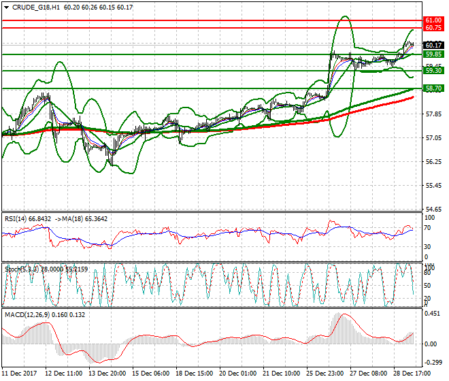Click the 18 Dec 15:00 time axis label
The width and height of the screenshot is (449, 381).
[x=195, y=374]
